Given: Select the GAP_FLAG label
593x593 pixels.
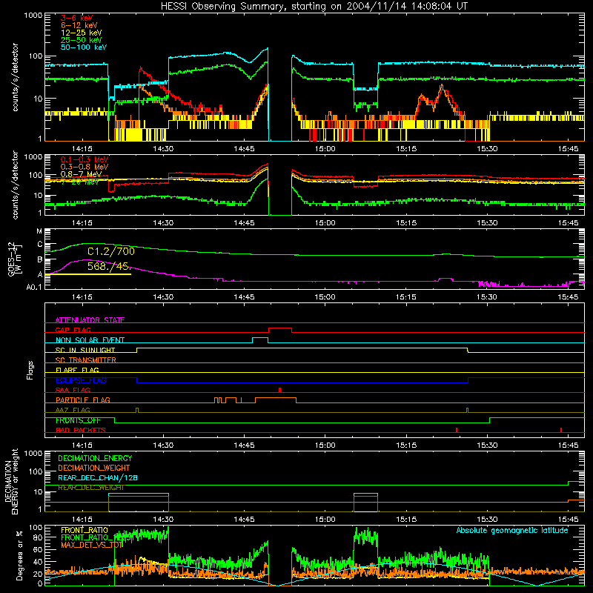Looking at the screenshot, I should [73, 330].
